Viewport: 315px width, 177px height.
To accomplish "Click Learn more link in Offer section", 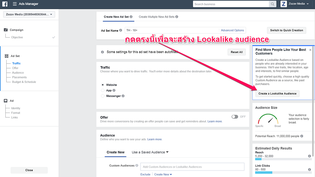I will pos(215,121).
